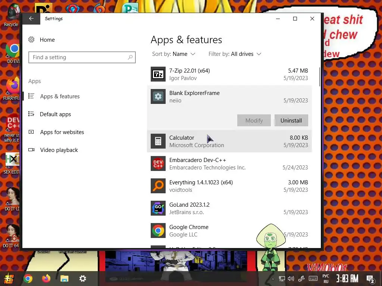Image resolution: width=382 pixels, height=286 pixels.
Task: Select the Google Chrome list entry
Action: coord(229,231)
